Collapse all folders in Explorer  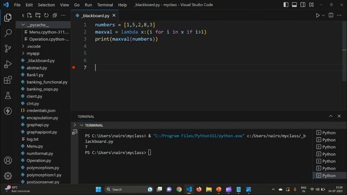[x=55, y=15]
